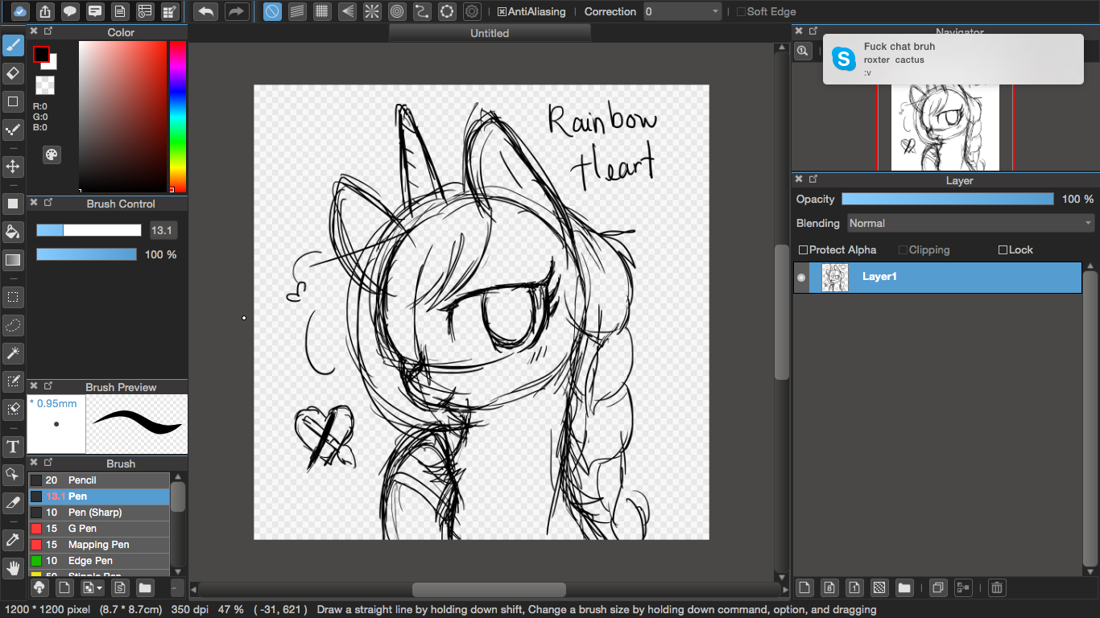Image resolution: width=1100 pixels, height=618 pixels.
Task: Open the Blending mode dropdown
Action: [x=970, y=223]
